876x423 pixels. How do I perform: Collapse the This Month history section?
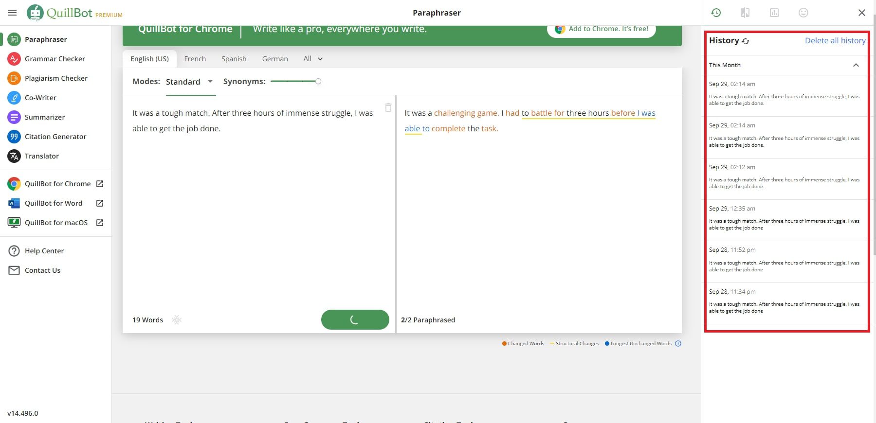coord(856,65)
